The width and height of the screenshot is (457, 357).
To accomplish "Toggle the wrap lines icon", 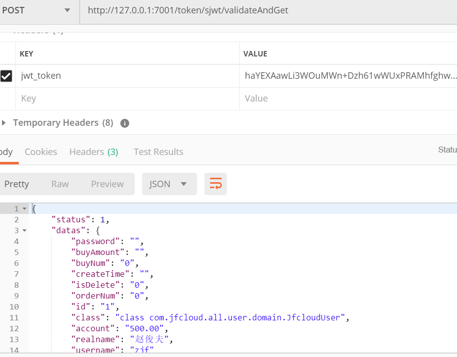I will tap(215, 184).
